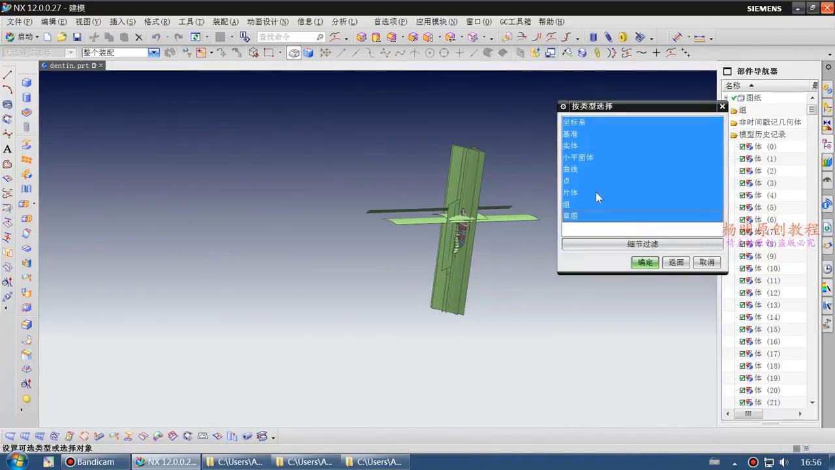
Task: Click the 确定 button in dialog
Action: pyautogui.click(x=645, y=262)
